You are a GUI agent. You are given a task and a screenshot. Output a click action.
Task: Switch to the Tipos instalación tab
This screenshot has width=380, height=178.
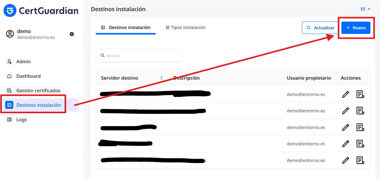pyautogui.click(x=186, y=28)
